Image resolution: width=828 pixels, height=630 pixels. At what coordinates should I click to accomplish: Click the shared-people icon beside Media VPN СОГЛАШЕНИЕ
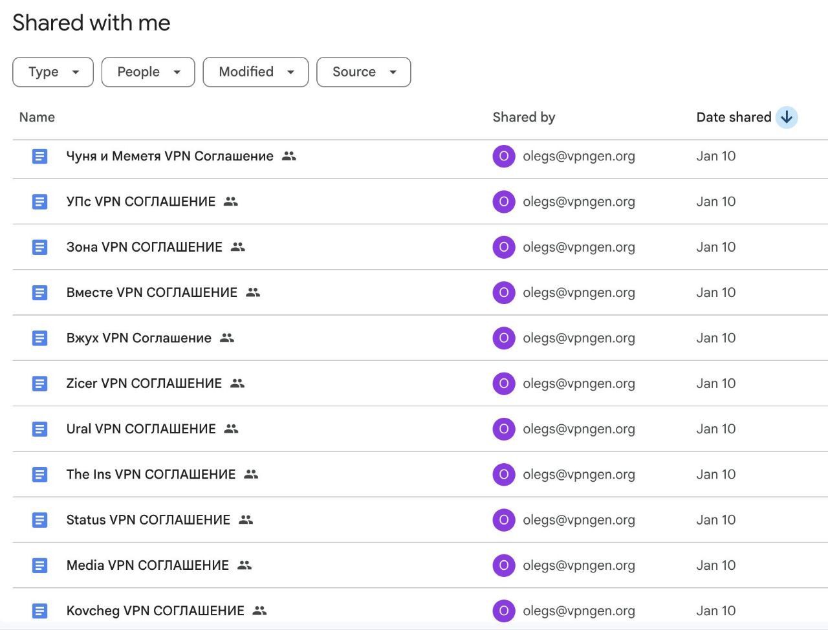(x=245, y=565)
